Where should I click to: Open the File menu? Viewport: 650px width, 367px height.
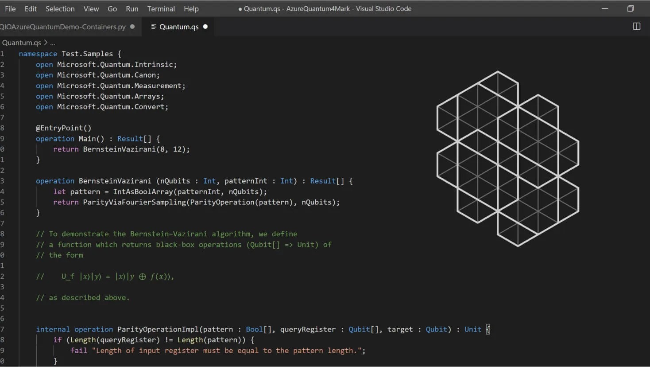(x=10, y=9)
